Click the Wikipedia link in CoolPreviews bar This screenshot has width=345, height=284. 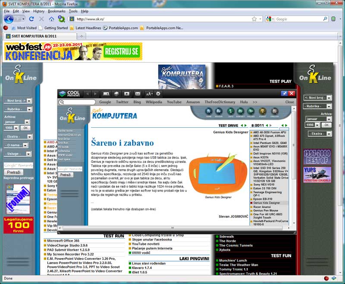tap(154, 102)
